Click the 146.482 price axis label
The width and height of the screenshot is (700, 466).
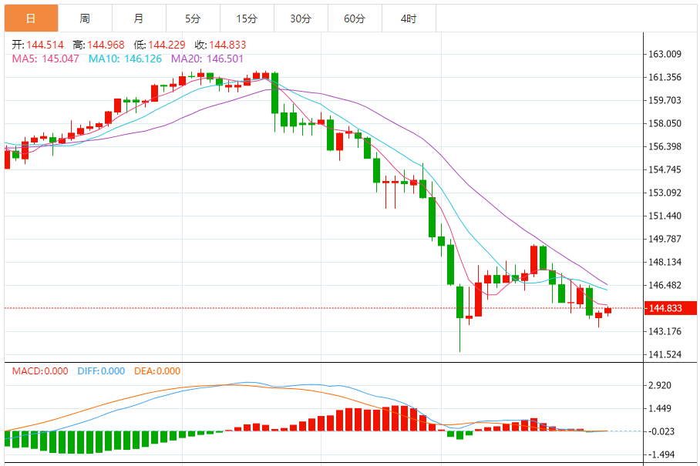coord(665,285)
